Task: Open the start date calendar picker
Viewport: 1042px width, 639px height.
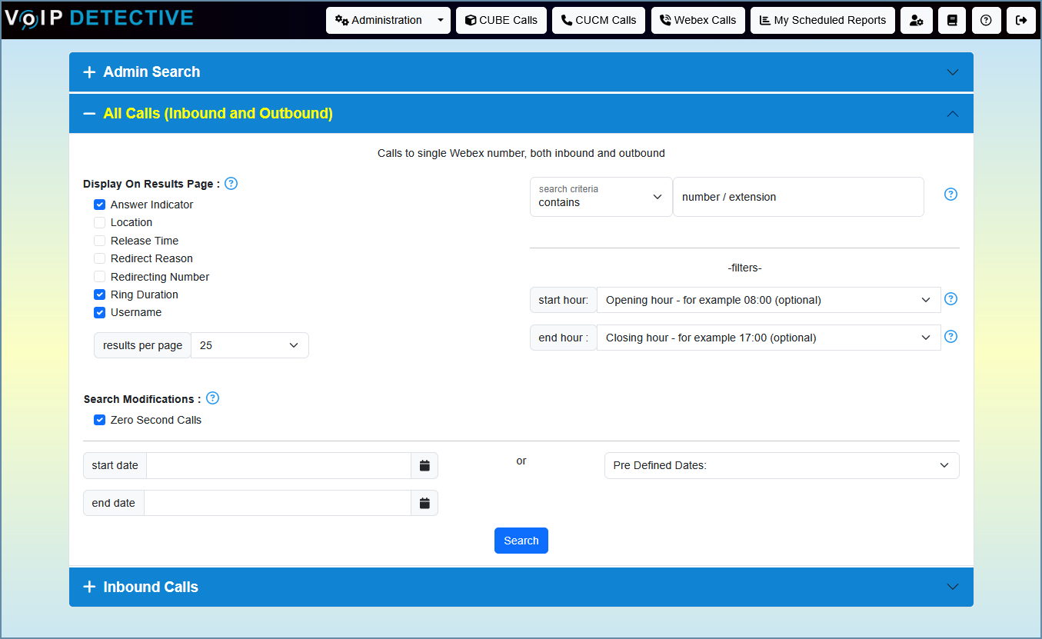Action: point(424,465)
